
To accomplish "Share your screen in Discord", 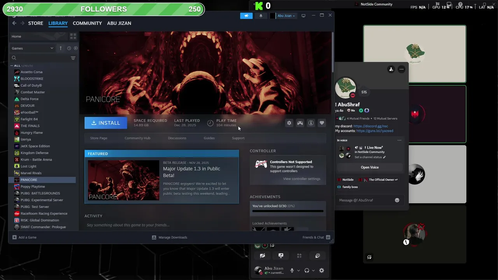I will coord(281,255).
